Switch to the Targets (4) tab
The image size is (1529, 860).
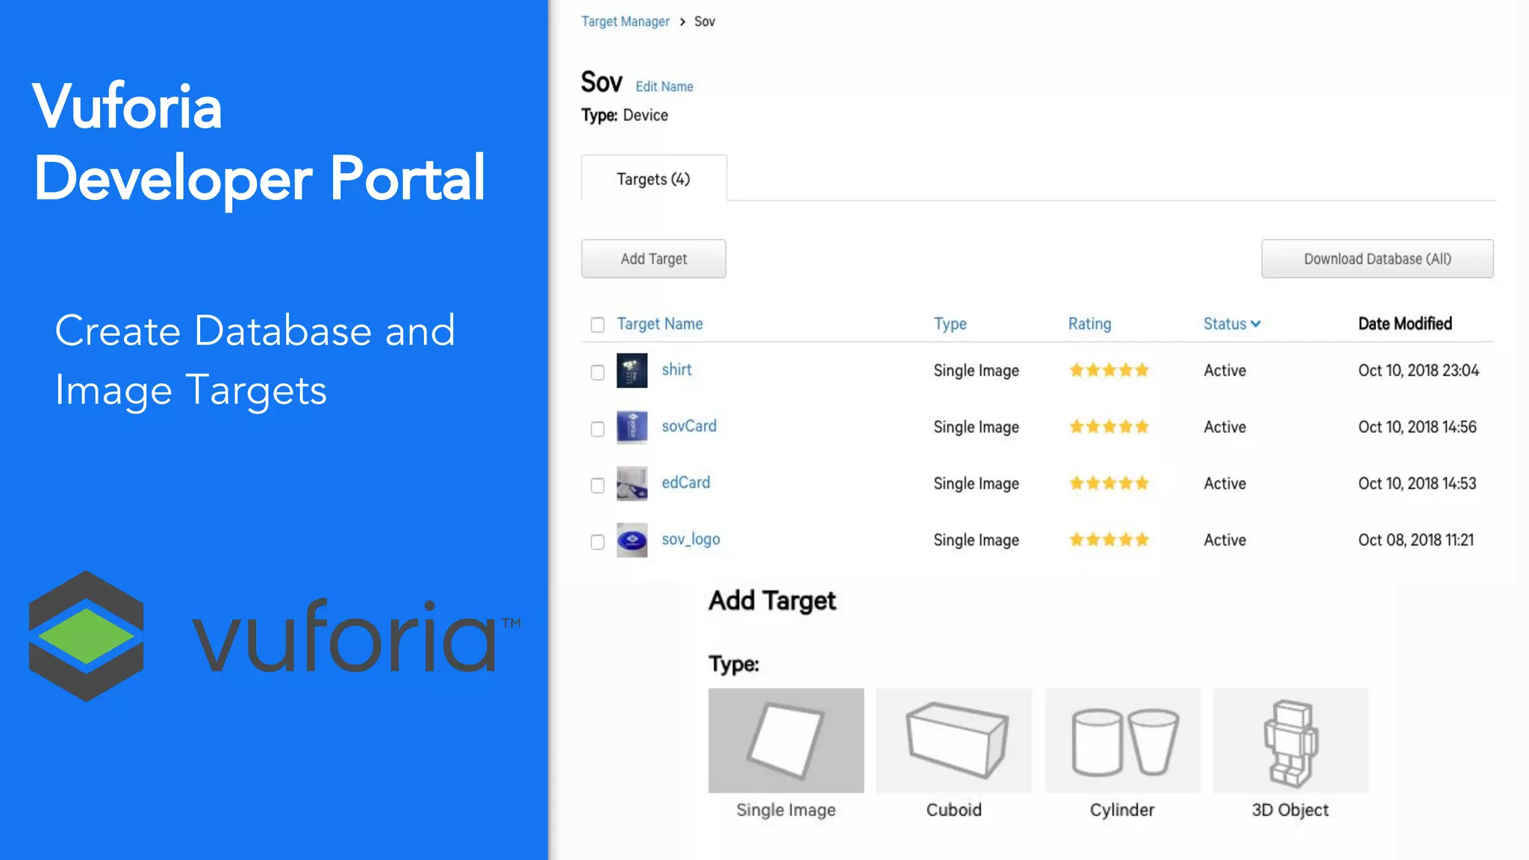point(654,178)
